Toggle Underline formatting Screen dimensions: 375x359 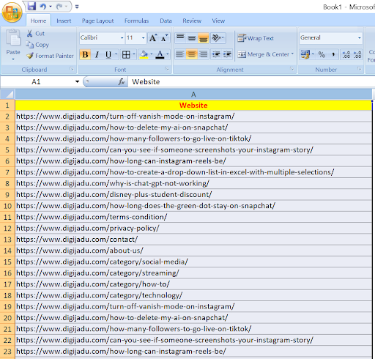(x=108, y=54)
